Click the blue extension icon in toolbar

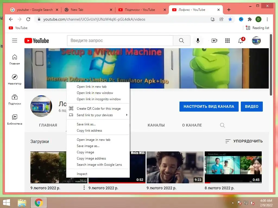pos(241,19)
